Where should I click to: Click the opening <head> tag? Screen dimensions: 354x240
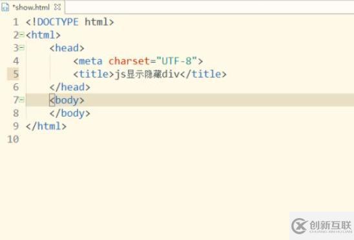coord(67,48)
